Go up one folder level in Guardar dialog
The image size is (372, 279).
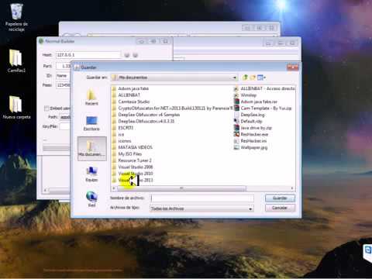[245, 77]
